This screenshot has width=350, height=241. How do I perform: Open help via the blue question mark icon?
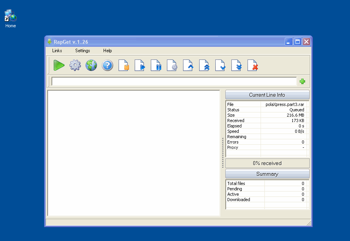tap(107, 65)
